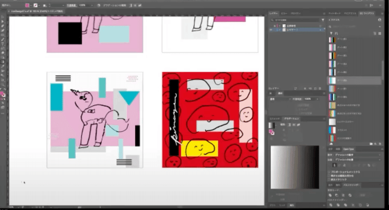Click the Libraries panel trash icon
This screenshot has height=210, width=389.
click(380, 144)
